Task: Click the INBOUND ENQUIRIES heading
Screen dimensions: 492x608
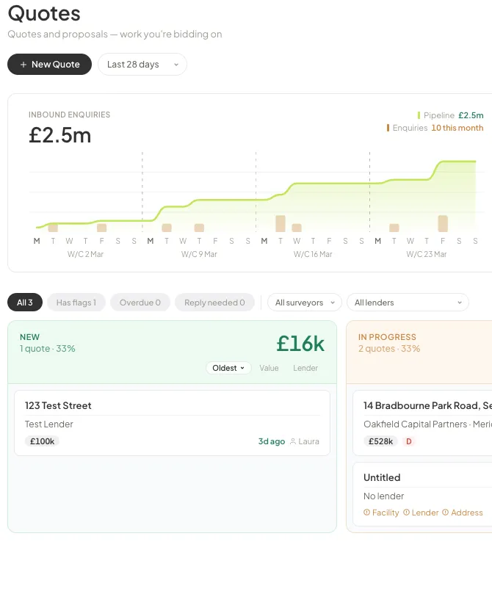Action: point(70,115)
